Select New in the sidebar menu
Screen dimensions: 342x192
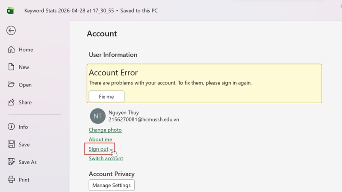24,67
